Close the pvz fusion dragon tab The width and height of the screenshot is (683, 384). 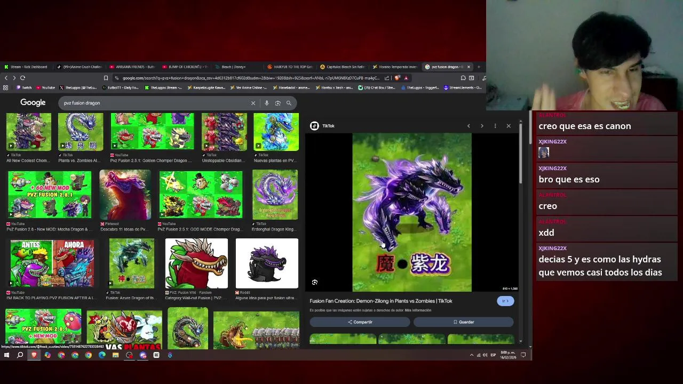468,67
